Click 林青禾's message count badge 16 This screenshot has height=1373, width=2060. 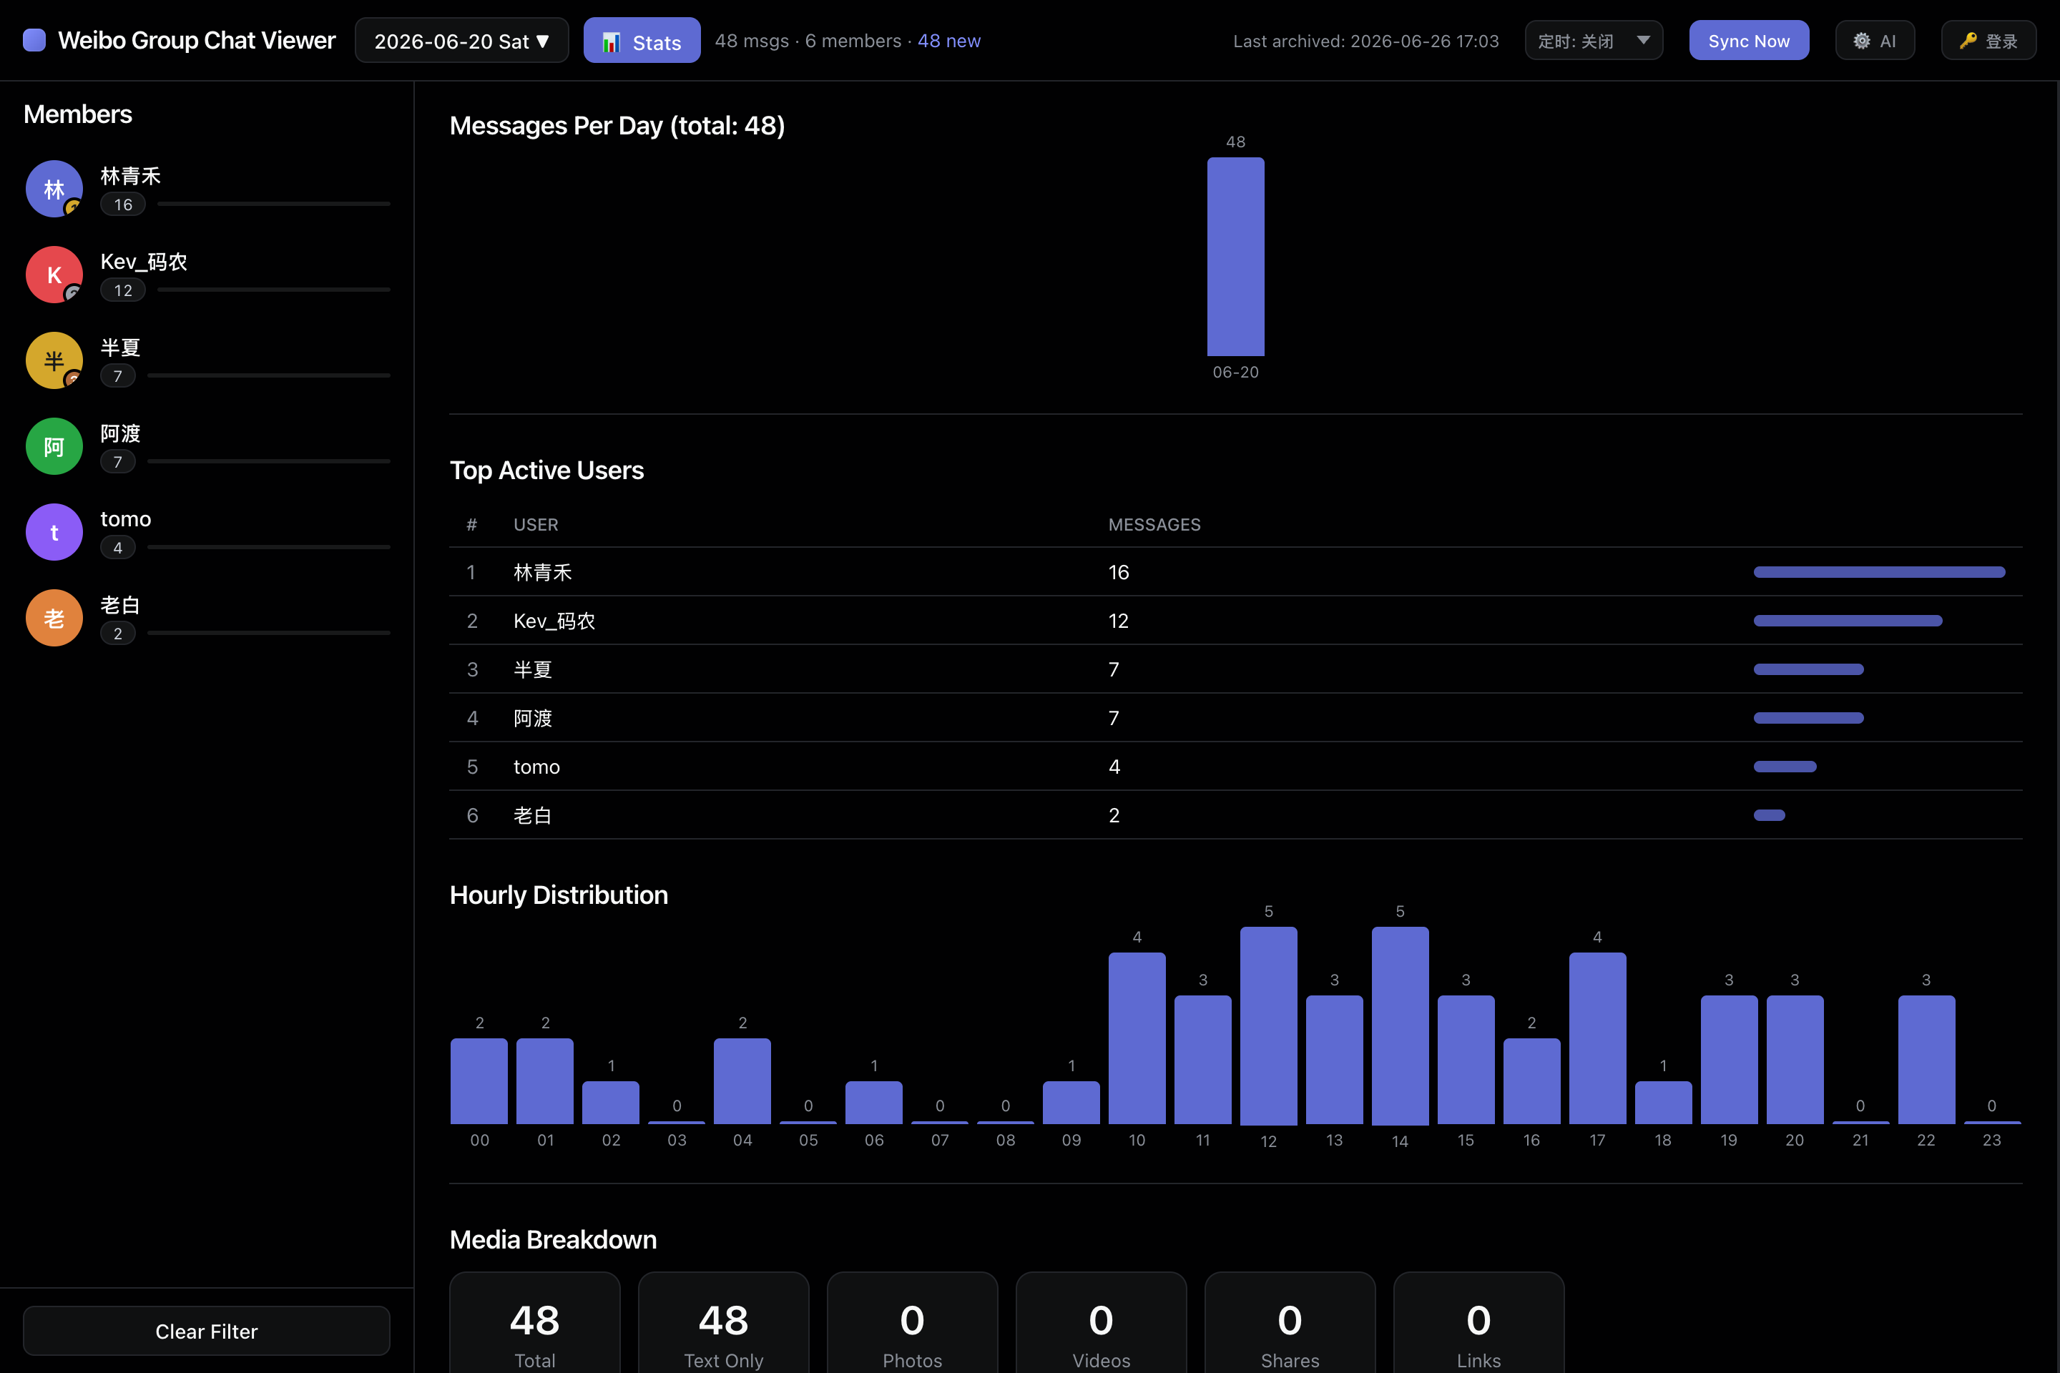(x=122, y=204)
